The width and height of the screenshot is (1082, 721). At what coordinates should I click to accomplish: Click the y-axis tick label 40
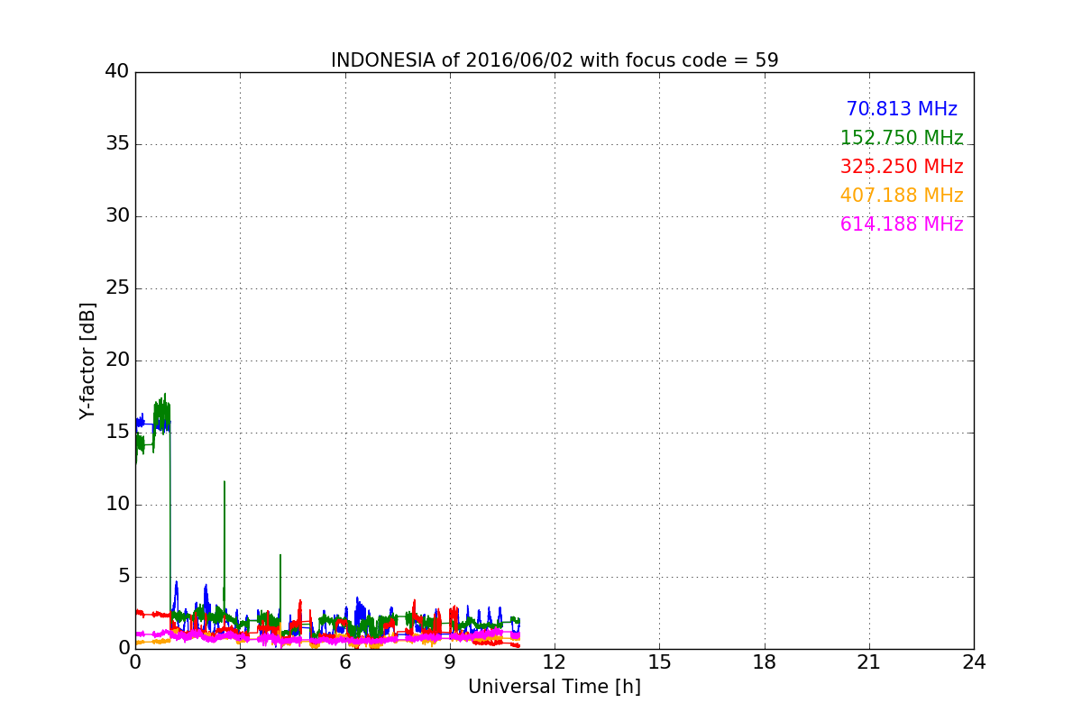click(117, 72)
